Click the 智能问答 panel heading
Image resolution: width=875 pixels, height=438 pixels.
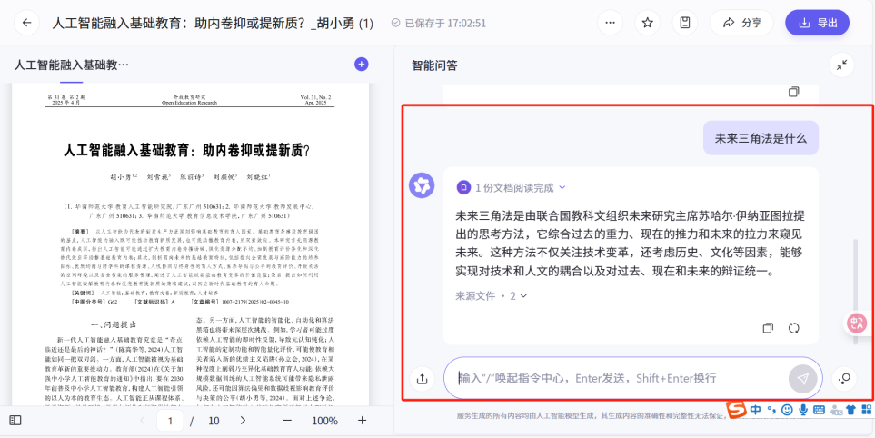click(434, 65)
